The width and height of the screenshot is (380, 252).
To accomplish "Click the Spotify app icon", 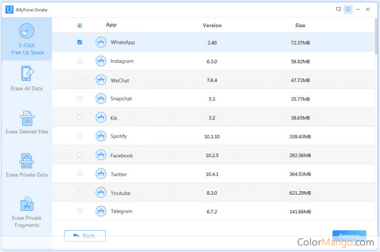I will point(101,136).
